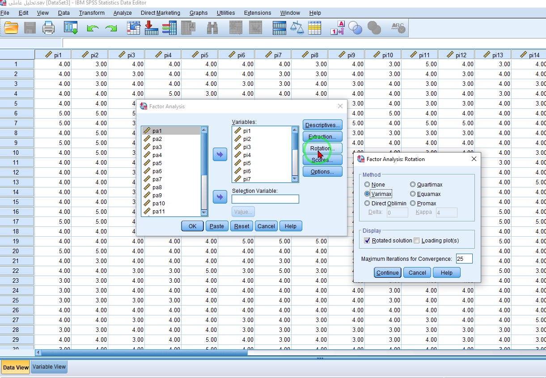The height and width of the screenshot is (378, 546).
Task: Select the Promax rotation method
Action: 413,203
